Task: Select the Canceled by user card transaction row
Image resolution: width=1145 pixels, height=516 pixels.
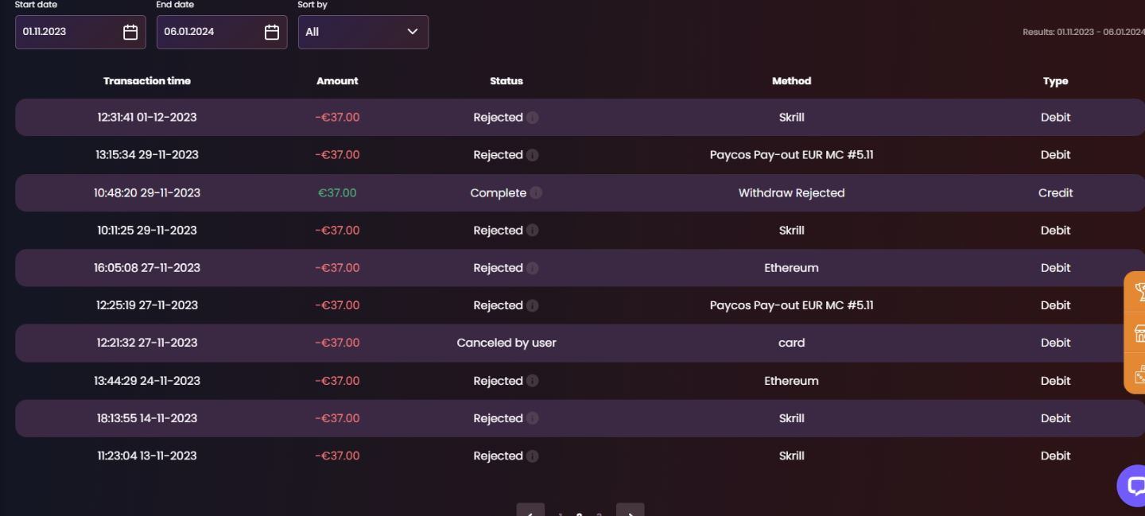Action: (x=579, y=343)
